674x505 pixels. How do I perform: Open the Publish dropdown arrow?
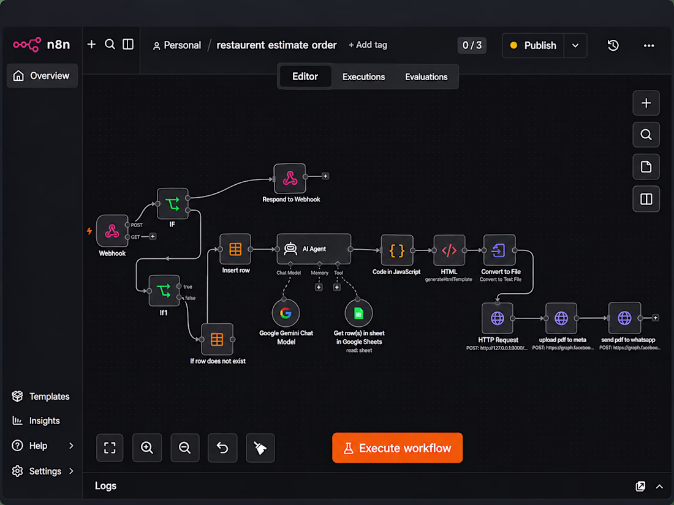click(575, 45)
